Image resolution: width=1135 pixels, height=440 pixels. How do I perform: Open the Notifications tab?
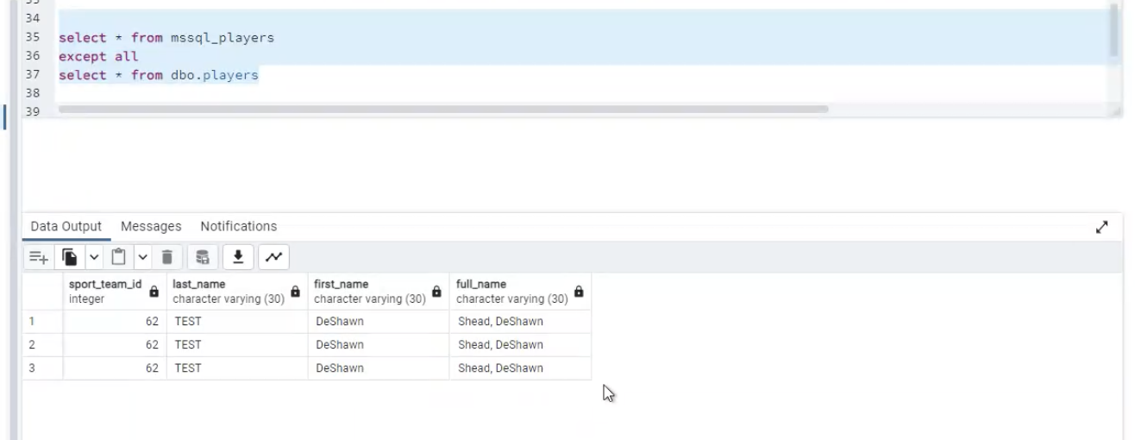[239, 226]
